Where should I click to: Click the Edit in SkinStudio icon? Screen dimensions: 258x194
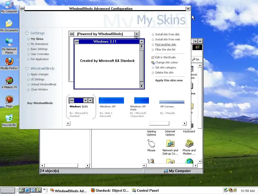153,57
